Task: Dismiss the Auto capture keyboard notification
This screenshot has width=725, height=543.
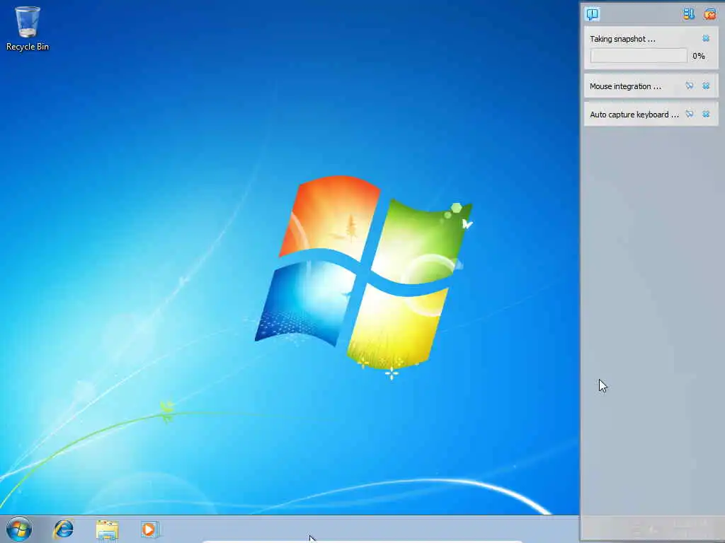Action: (x=706, y=114)
